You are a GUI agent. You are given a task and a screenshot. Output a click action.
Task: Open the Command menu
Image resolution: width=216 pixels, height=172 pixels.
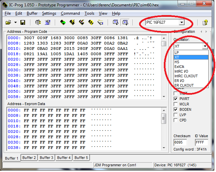pyautogui.click(x=70, y=13)
